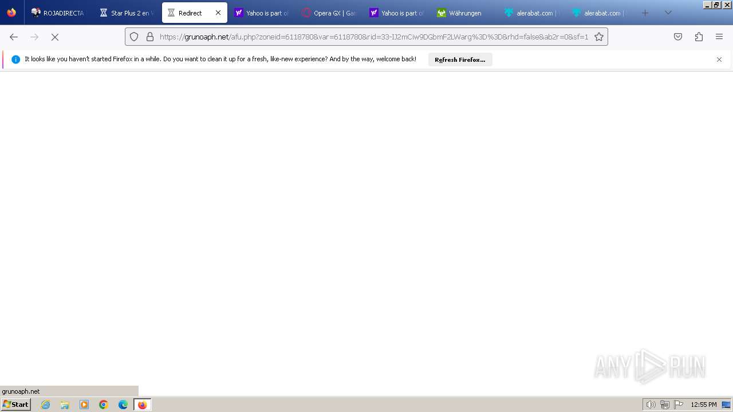
Task: Go forward one page
Action: click(34, 37)
